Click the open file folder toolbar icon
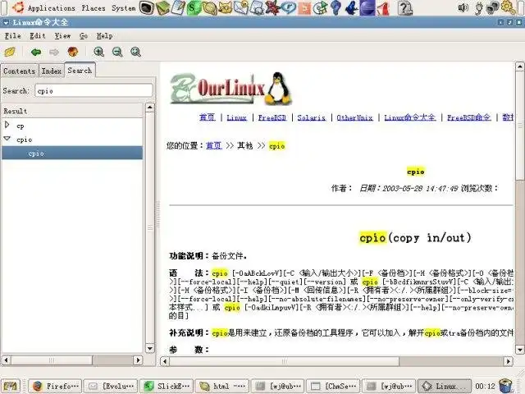Screen dimensions: 525x394 10,52
